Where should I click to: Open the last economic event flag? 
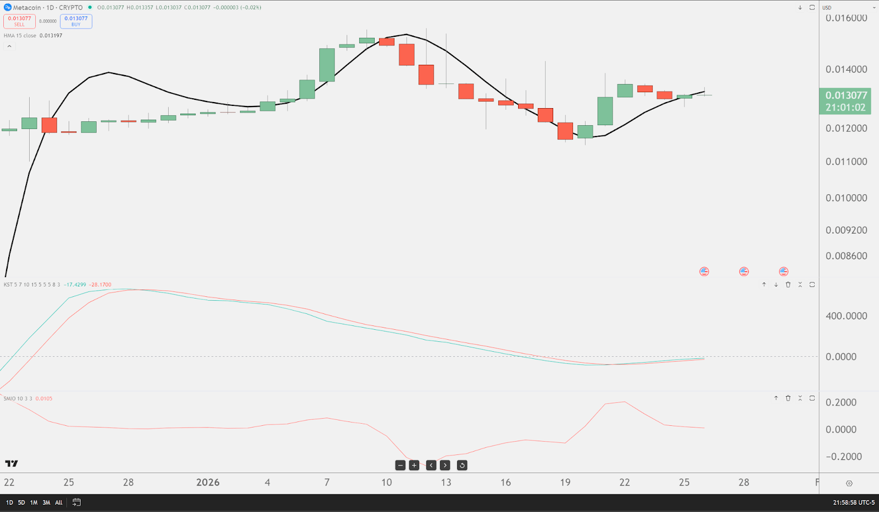click(783, 272)
